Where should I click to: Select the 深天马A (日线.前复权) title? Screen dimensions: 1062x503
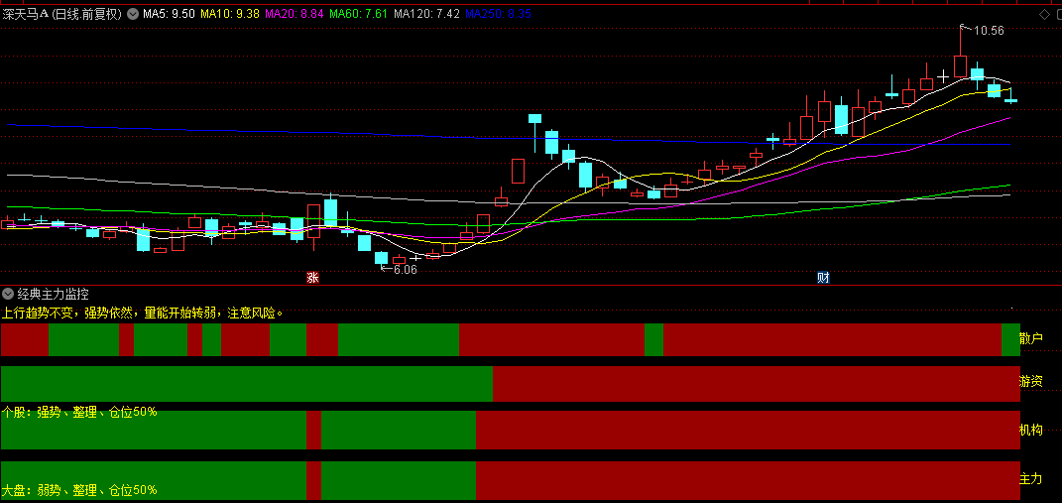61,14
